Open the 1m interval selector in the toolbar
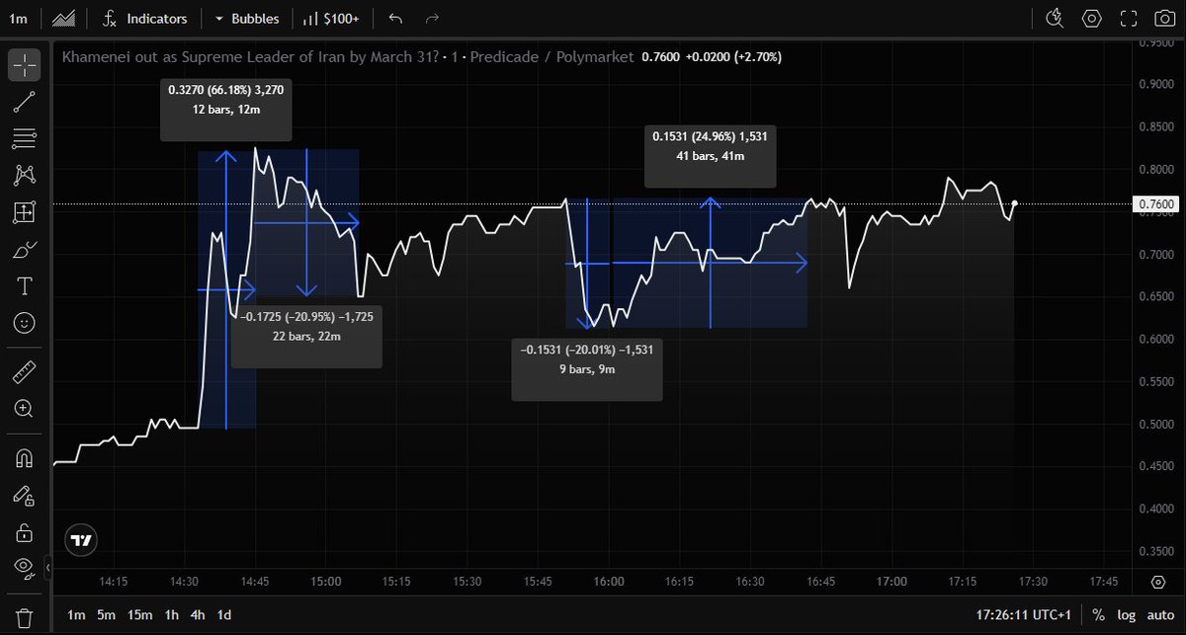The width and height of the screenshot is (1186, 635). (x=19, y=18)
